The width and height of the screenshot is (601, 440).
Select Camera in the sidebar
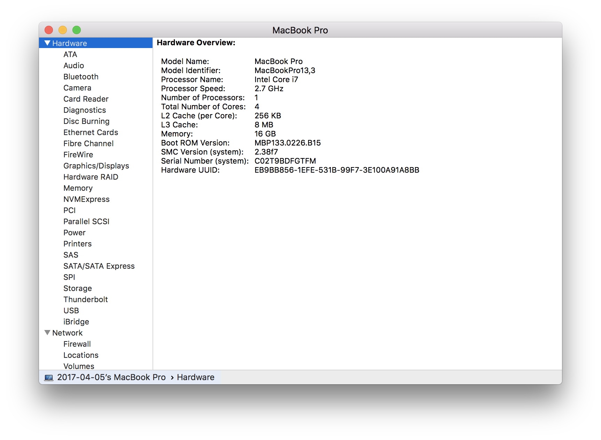[x=77, y=88]
